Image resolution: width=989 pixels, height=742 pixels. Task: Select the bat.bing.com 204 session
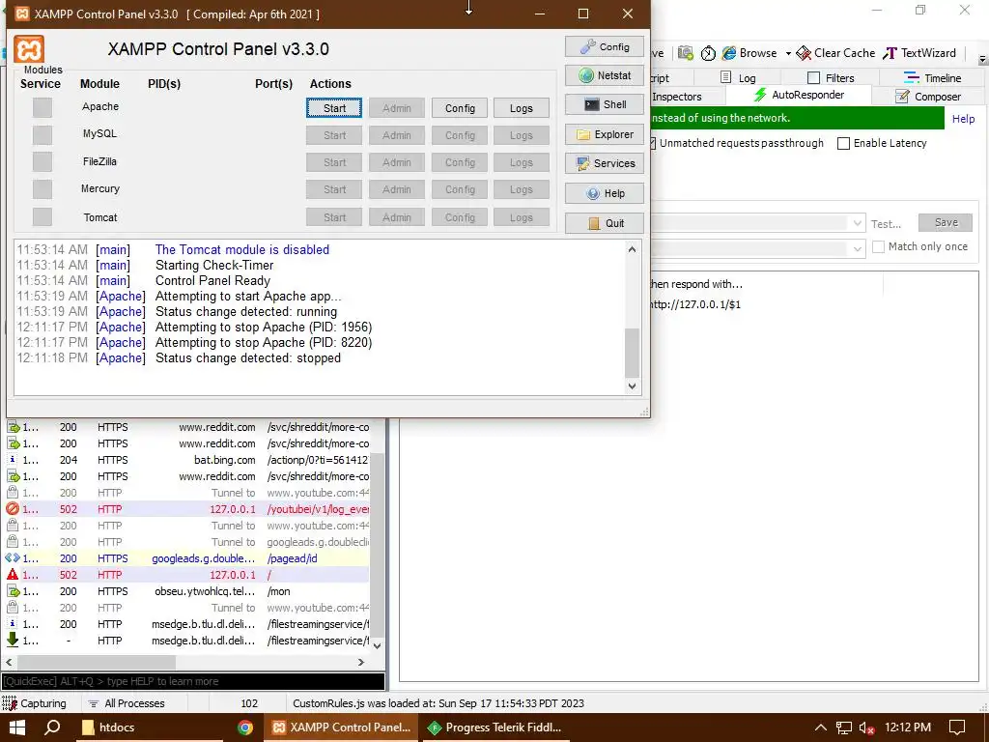(186, 460)
